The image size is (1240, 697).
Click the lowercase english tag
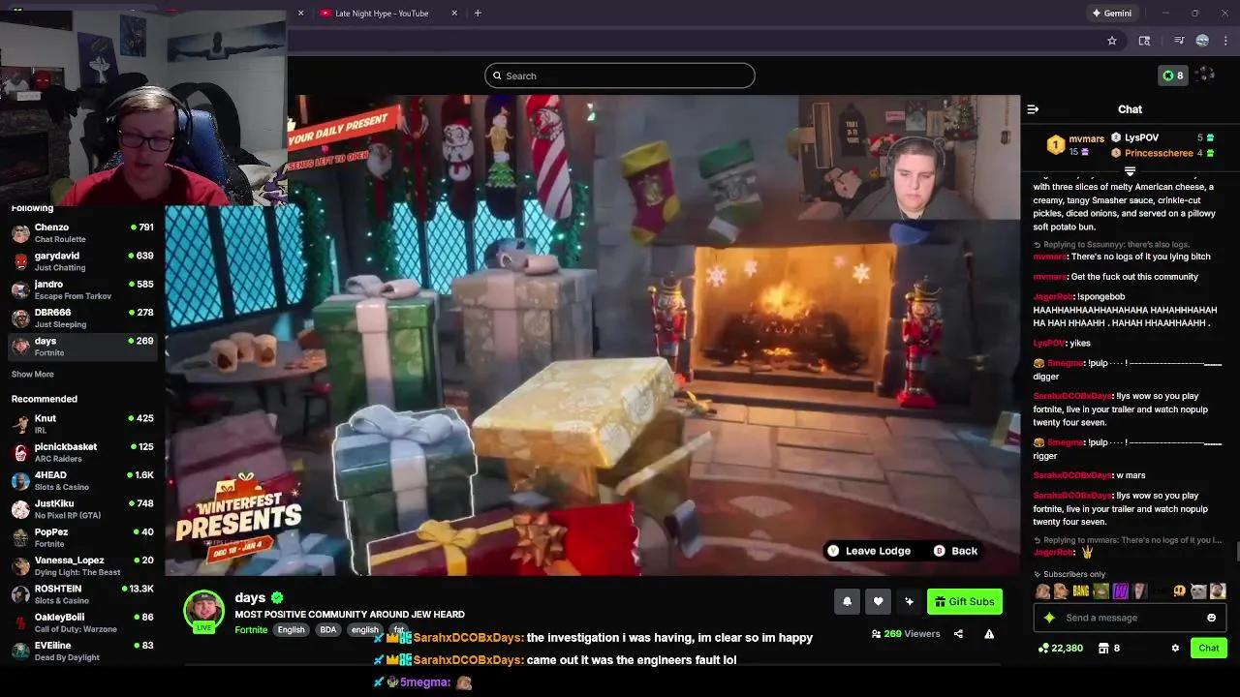365,630
